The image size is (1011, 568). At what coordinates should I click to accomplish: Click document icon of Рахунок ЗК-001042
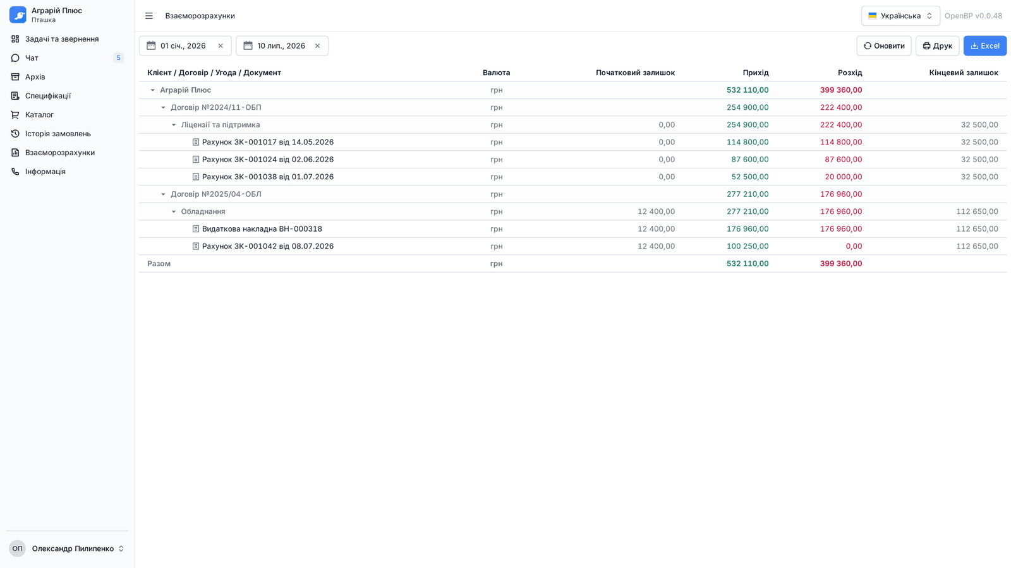point(196,246)
